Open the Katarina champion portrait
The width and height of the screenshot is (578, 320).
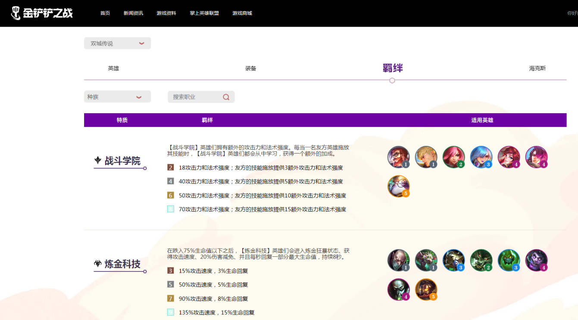coord(453,157)
